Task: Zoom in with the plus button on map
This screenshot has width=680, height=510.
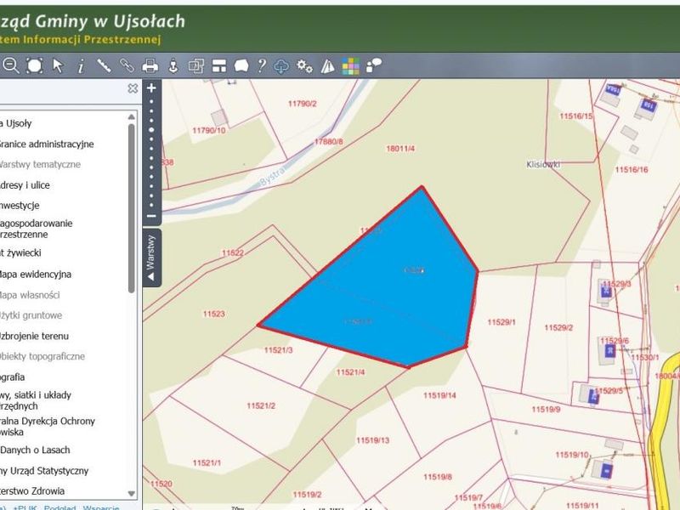Action: pos(151,88)
